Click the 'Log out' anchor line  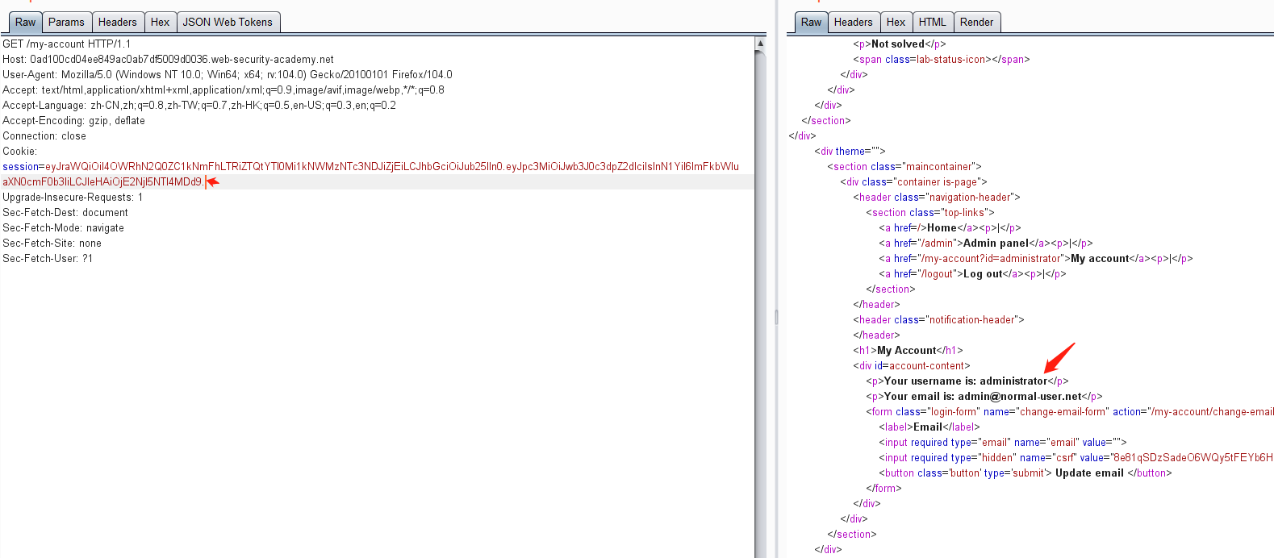972,274
